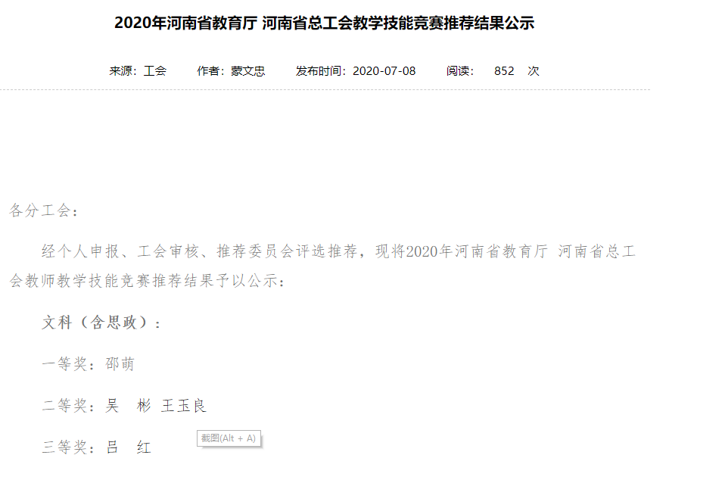
Task: Click the name 吴彬 in second prize
Action: (x=128, y=406)
